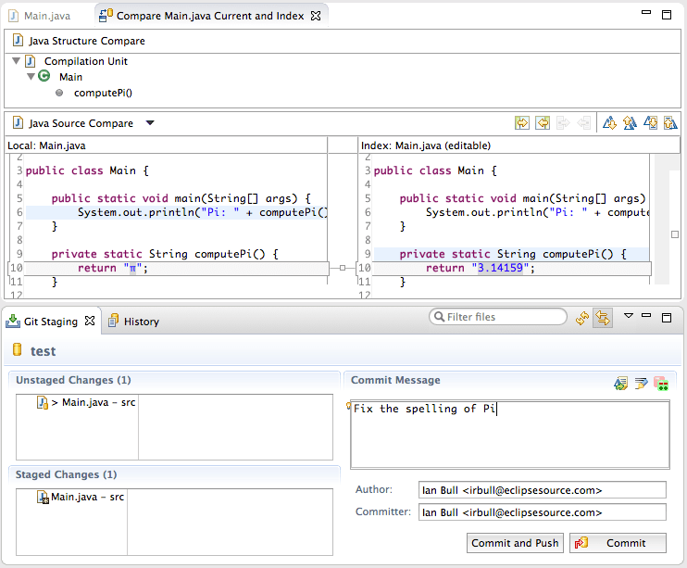Toggle Link with Editor and Selection

(x=603, y=318)
